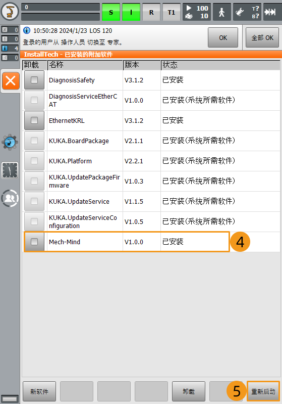Click the incremental jog arrows icon

[272, 12]
